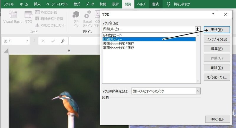Close the マクロ dialog with X
Image resolution: width=236 pixels, height=128 pixels.
225,14
